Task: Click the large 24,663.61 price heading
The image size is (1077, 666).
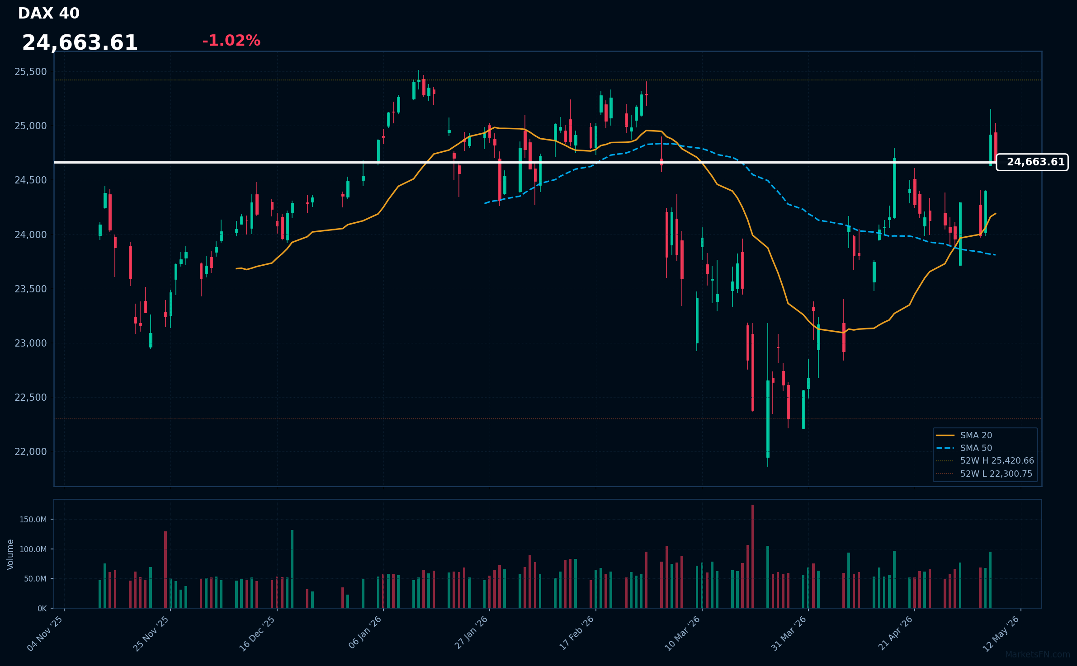Action: (80, 43)
